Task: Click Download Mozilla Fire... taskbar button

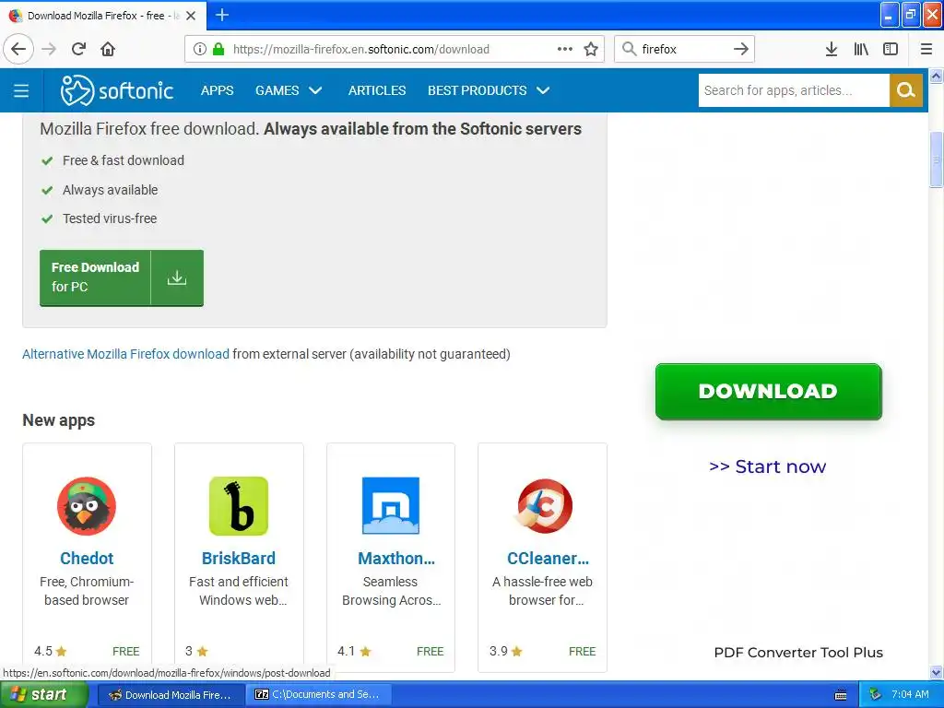Action: pos(171,695)
